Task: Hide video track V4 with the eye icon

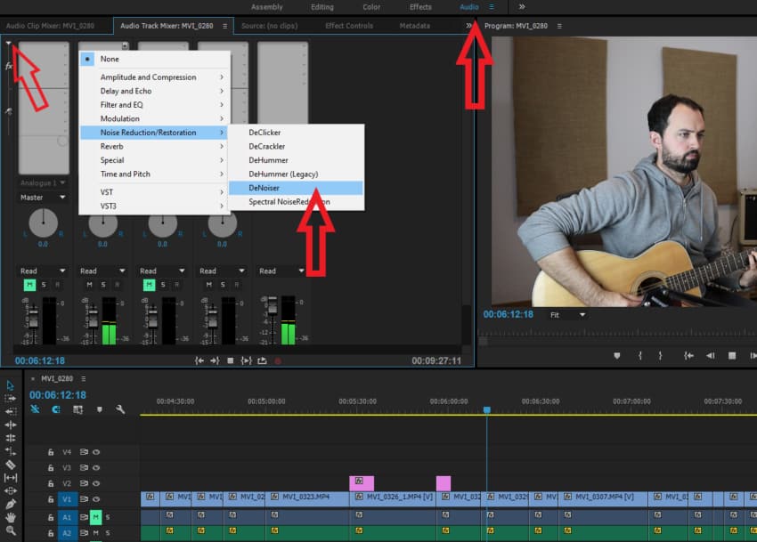Action: 96,452
